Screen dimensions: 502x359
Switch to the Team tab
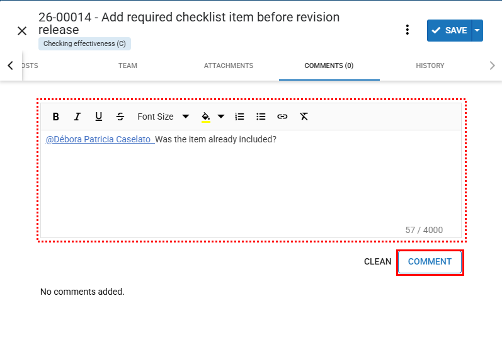click(x=128, y=66)
